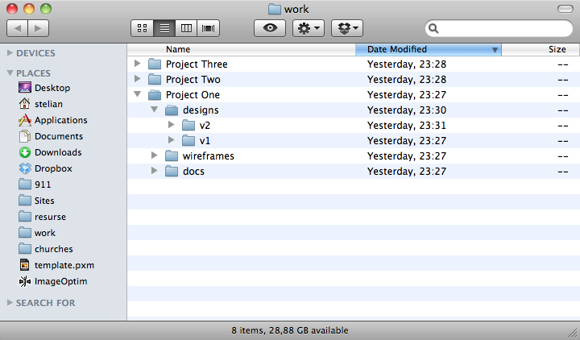Select the docs folder row
This screenshot has width=580, height=340.
click(354, 172)
